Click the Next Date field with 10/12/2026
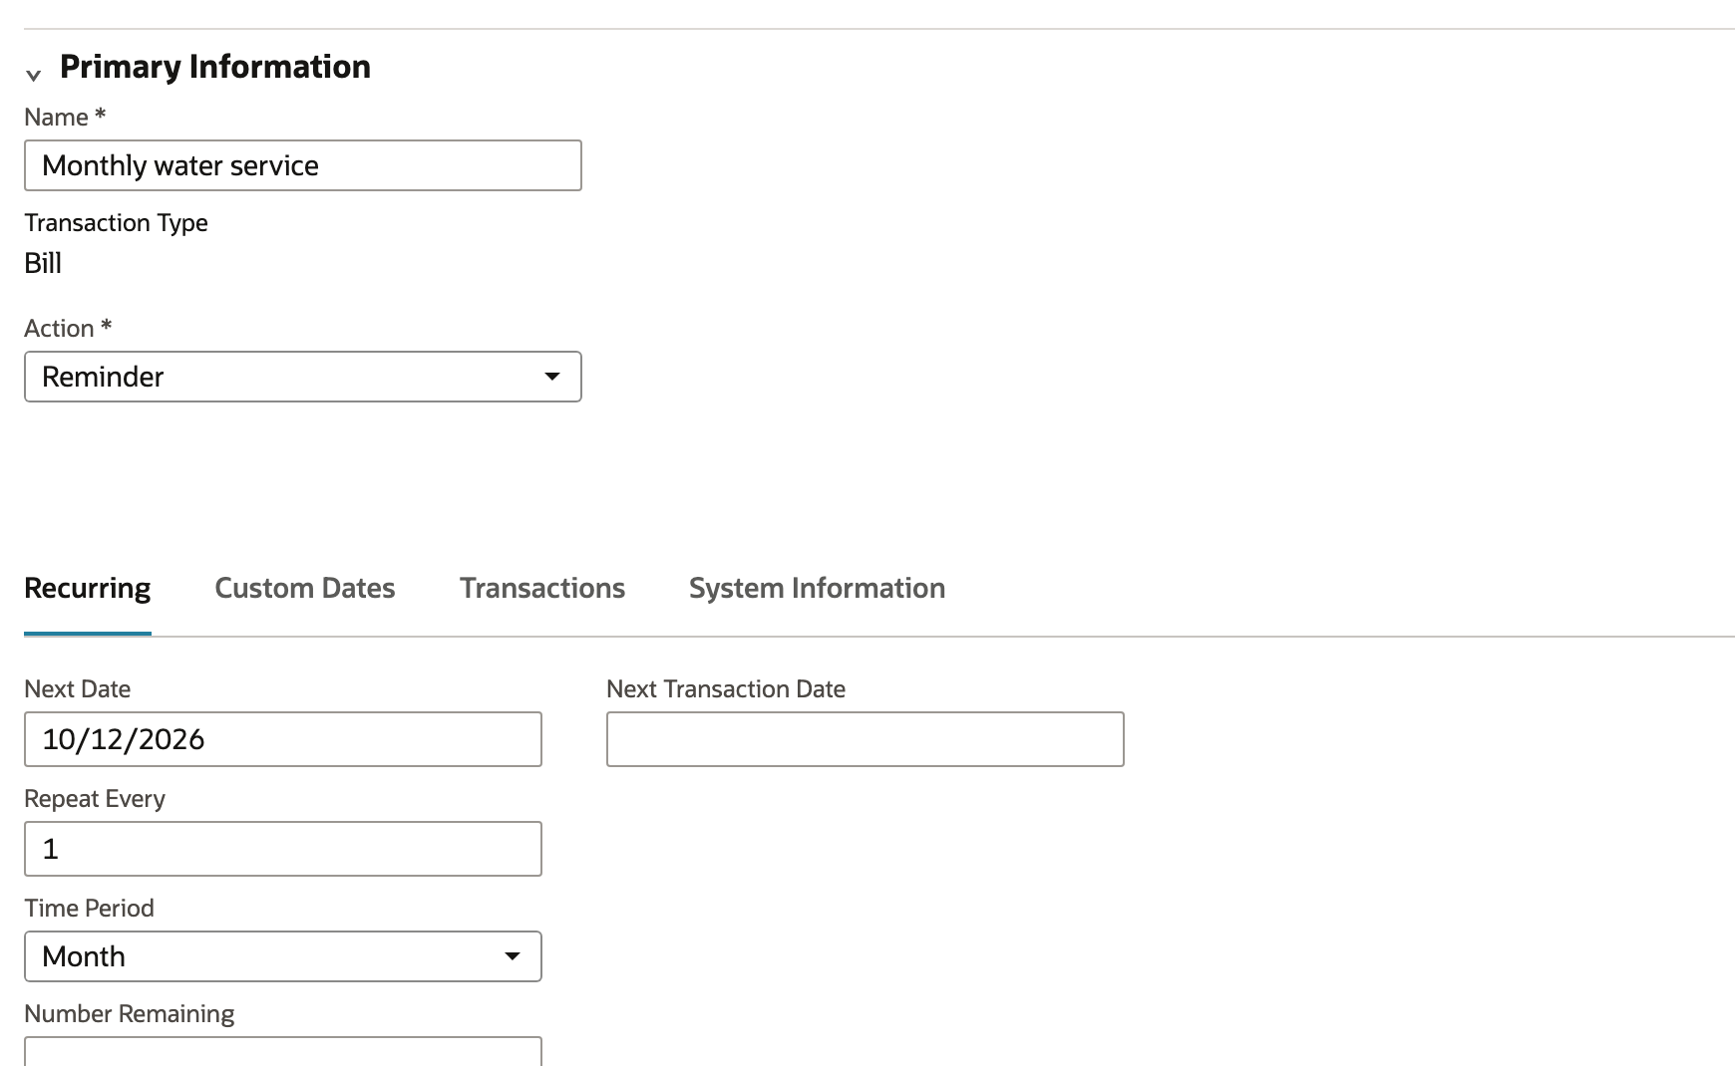Viewport: 1735px width, 1066px height. click(x=283, y=739)
